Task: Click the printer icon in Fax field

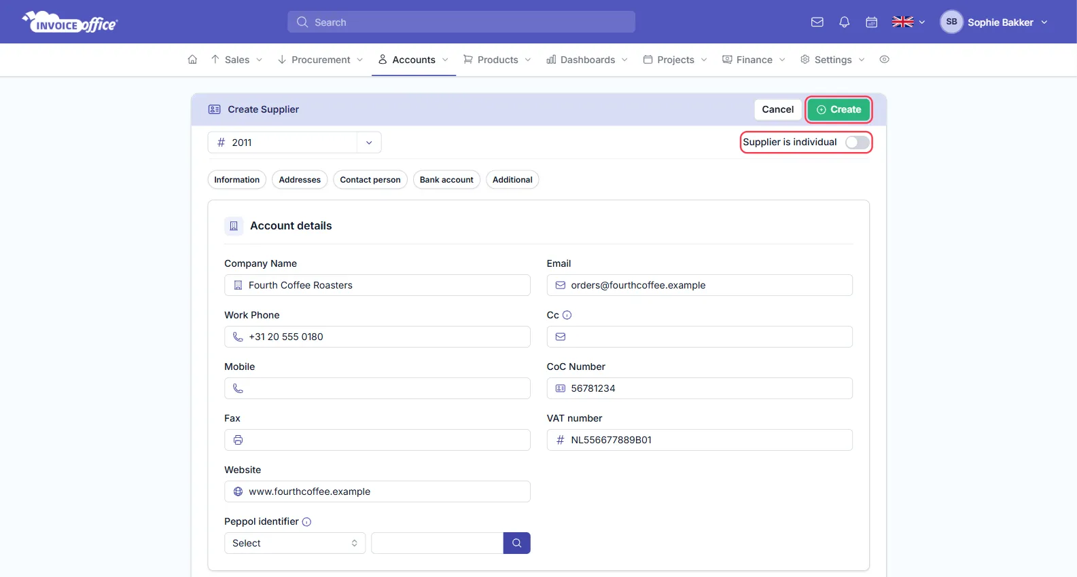Action: tap(238, 440)
